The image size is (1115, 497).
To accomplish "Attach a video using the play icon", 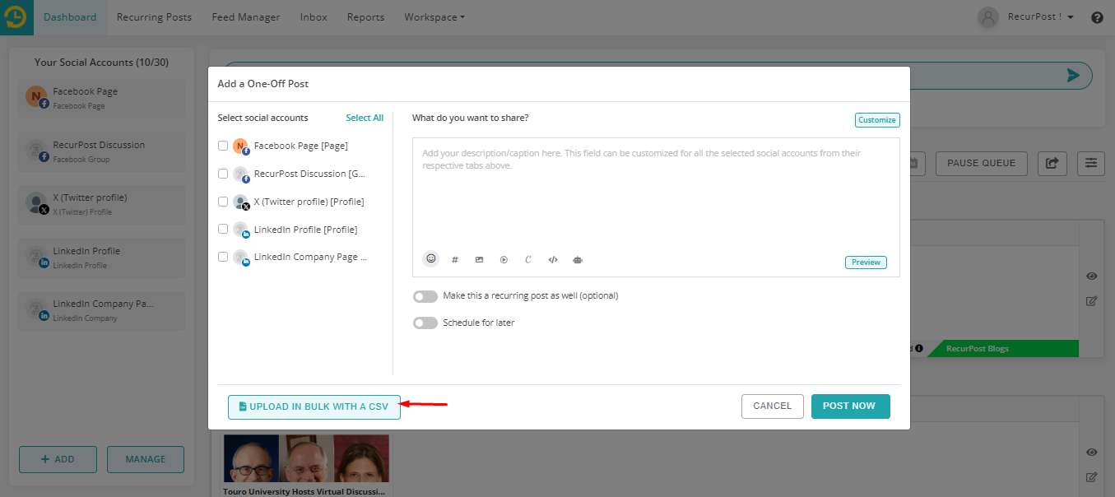I will pyautogui.click(x=504, y=260).
